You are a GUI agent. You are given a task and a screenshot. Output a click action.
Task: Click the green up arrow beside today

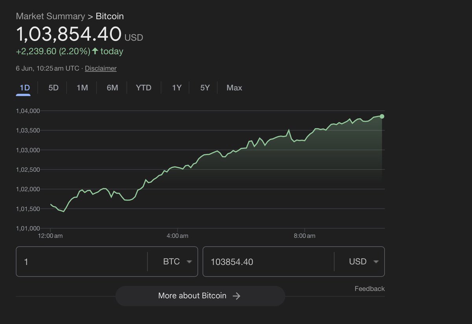click(95, 51)
